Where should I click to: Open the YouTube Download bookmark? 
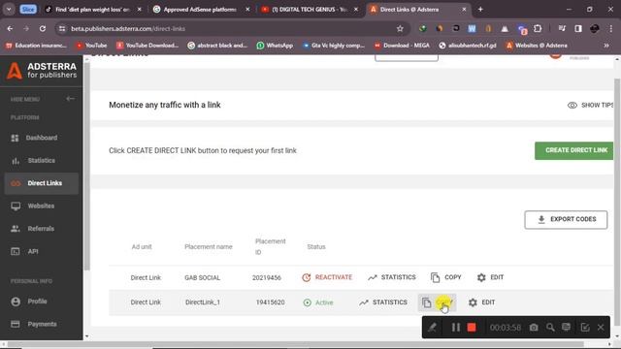(x=147, y=46)
